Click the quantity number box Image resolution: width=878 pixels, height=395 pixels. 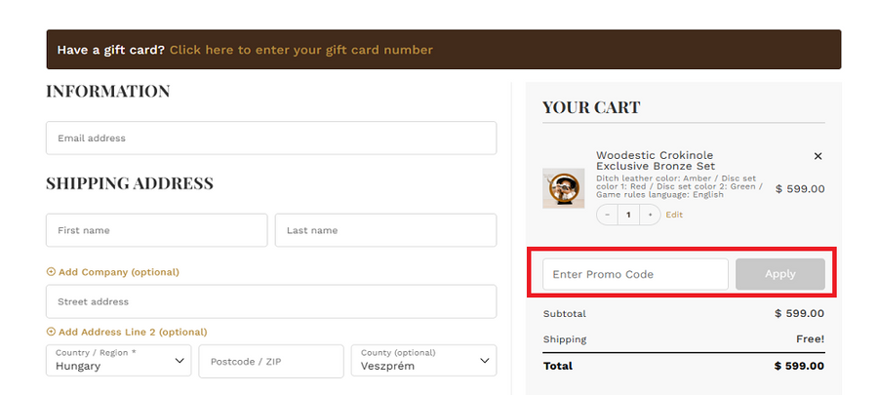(629, 215)
